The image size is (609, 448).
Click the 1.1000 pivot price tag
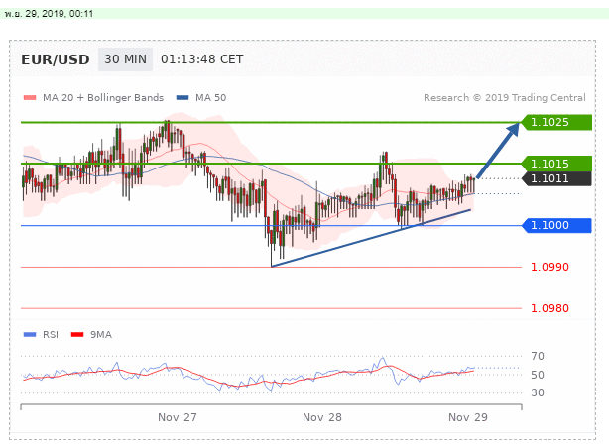556,225
